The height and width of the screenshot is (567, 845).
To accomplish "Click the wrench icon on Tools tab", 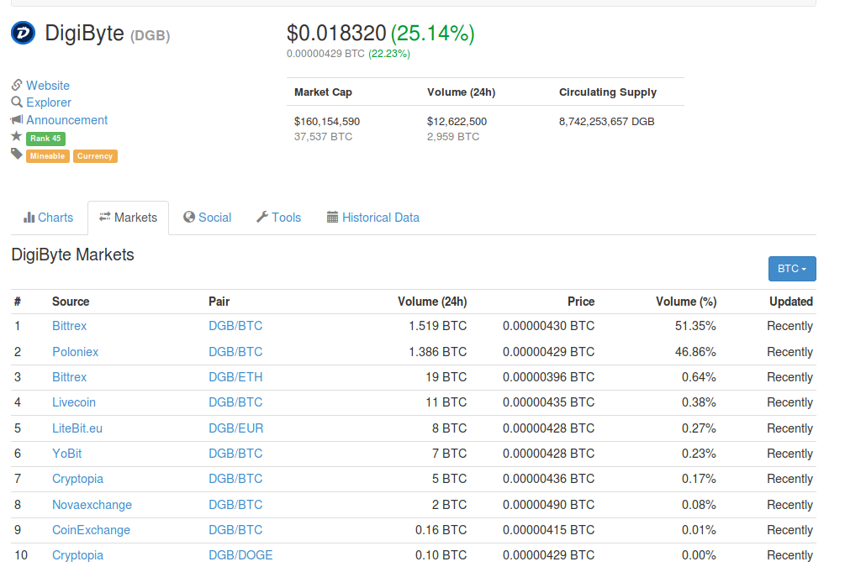I will point(261,217).
